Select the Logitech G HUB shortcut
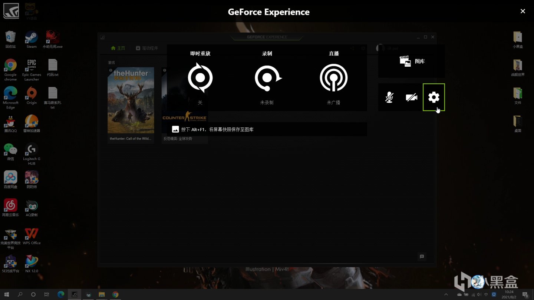The width and height of the screenshot is (534, 300). pyautogui.click(x=32, y=154)
